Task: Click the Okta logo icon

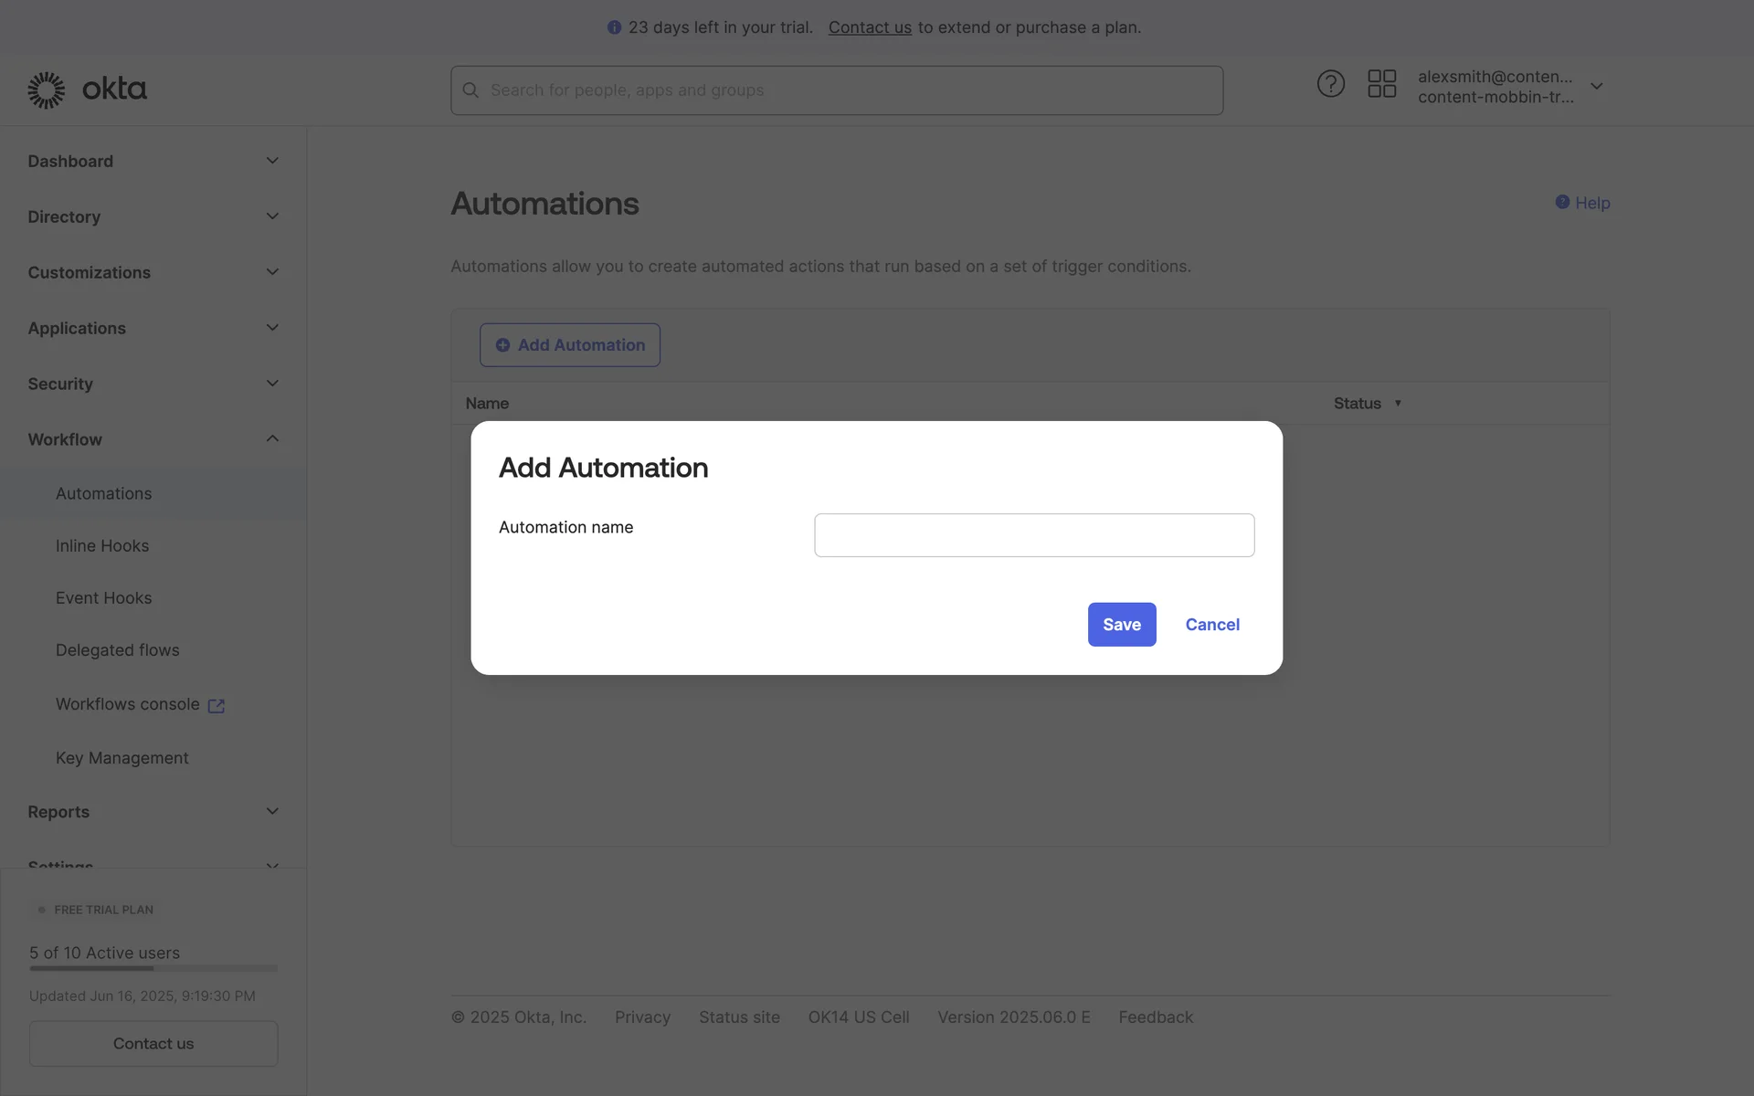Action: [x=47, y=90]
